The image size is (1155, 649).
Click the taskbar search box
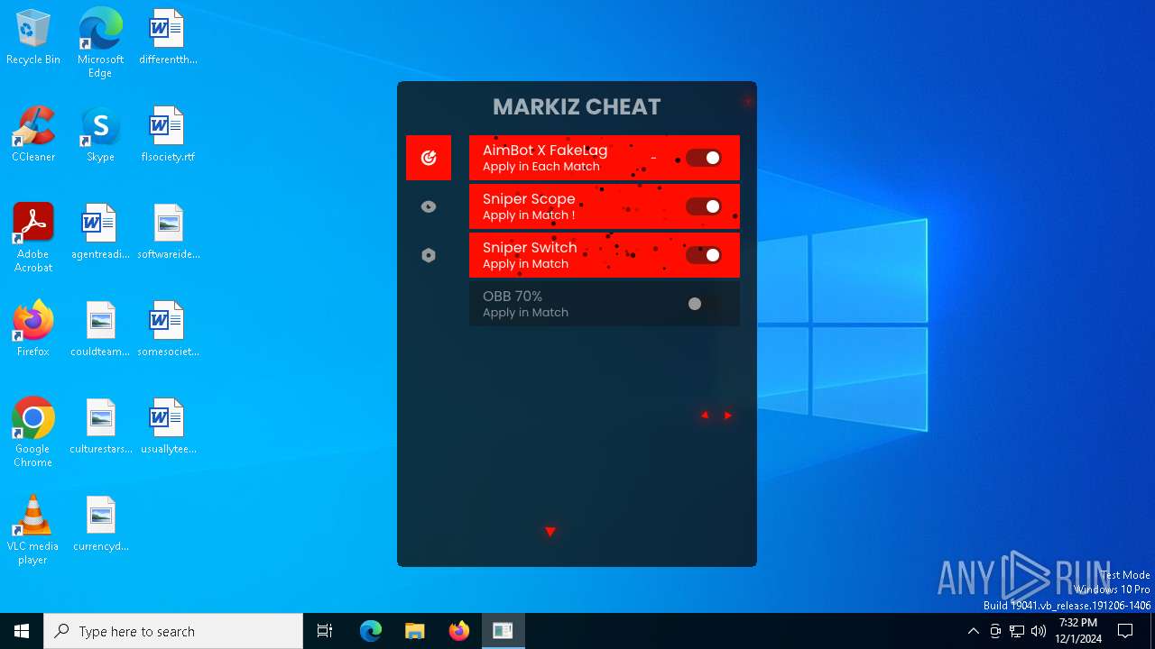(173, 631)
